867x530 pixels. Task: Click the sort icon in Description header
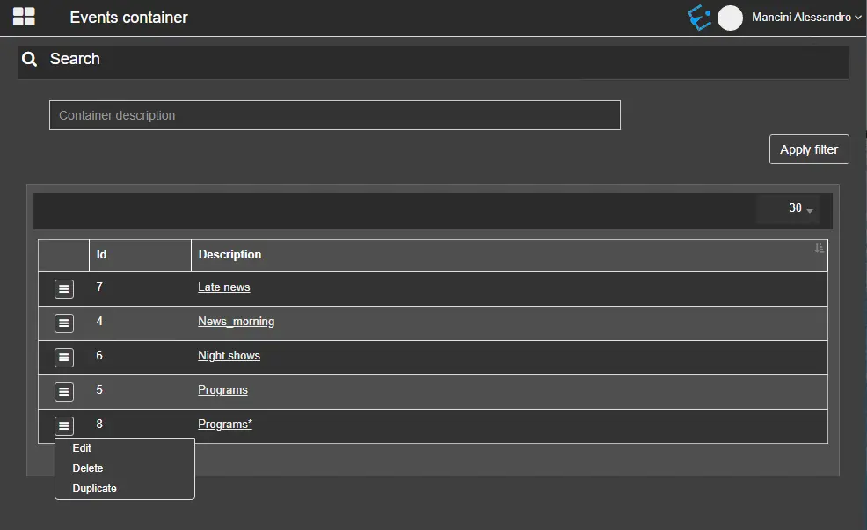pyautogui.click(x=820, y=249)
